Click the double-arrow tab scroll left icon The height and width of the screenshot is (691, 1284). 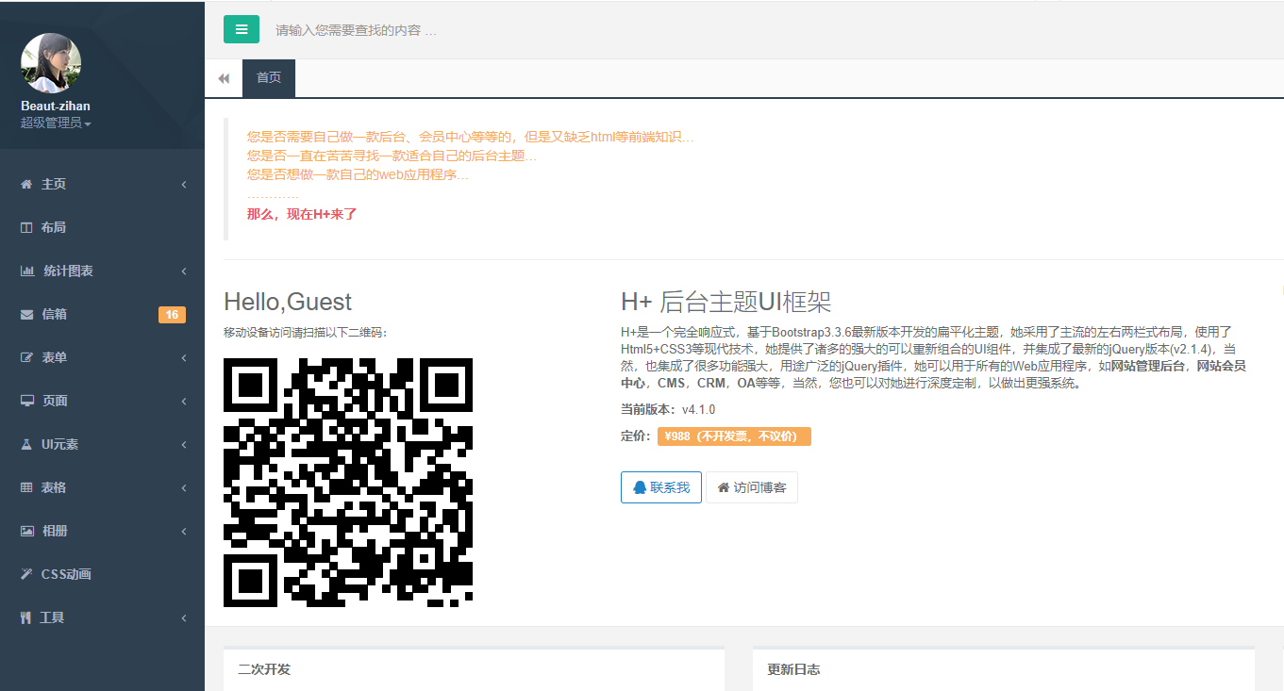(x=224, y=78)
